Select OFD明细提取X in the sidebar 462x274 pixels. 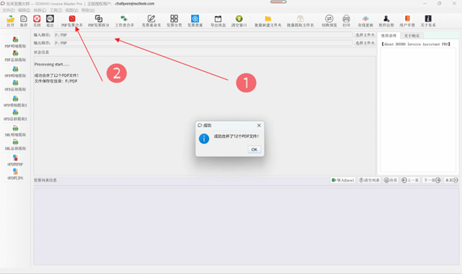(x=15, y=101)
